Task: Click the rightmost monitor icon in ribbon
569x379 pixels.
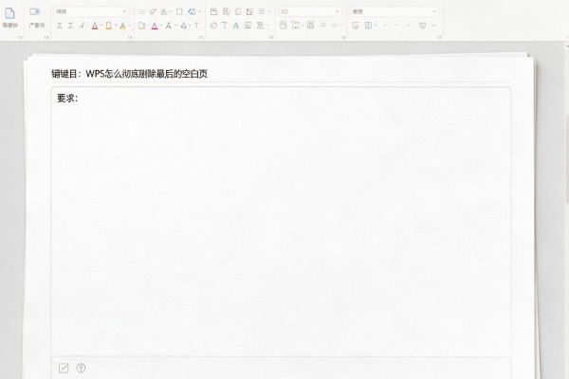Action: (422, 26)
